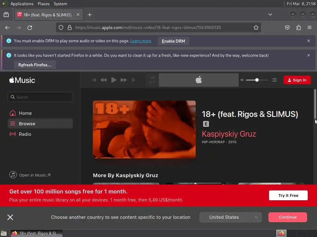Skip to next track

pos(124,80)
